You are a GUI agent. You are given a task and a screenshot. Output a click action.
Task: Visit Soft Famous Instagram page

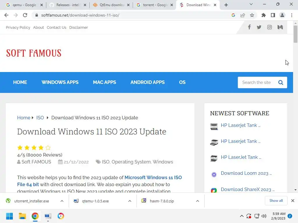point(269,27)
